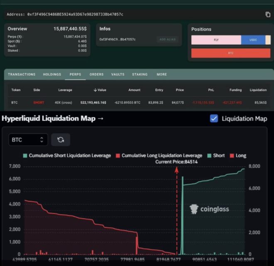Click the SHORT side cell
274x266 pixels.
[x=39, y=103]
